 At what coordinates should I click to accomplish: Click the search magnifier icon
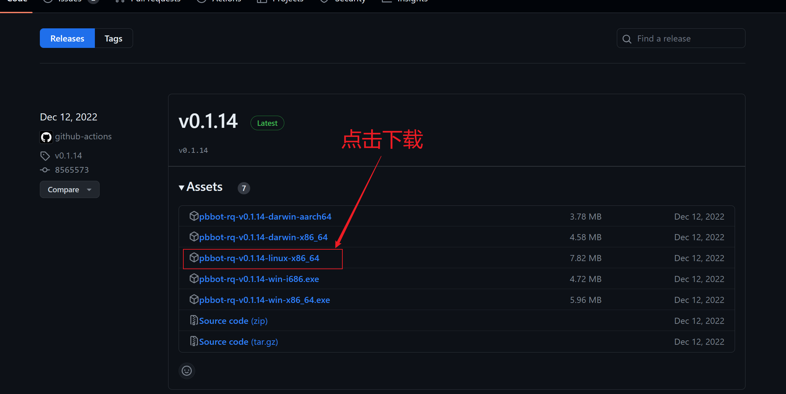[627, 39]
